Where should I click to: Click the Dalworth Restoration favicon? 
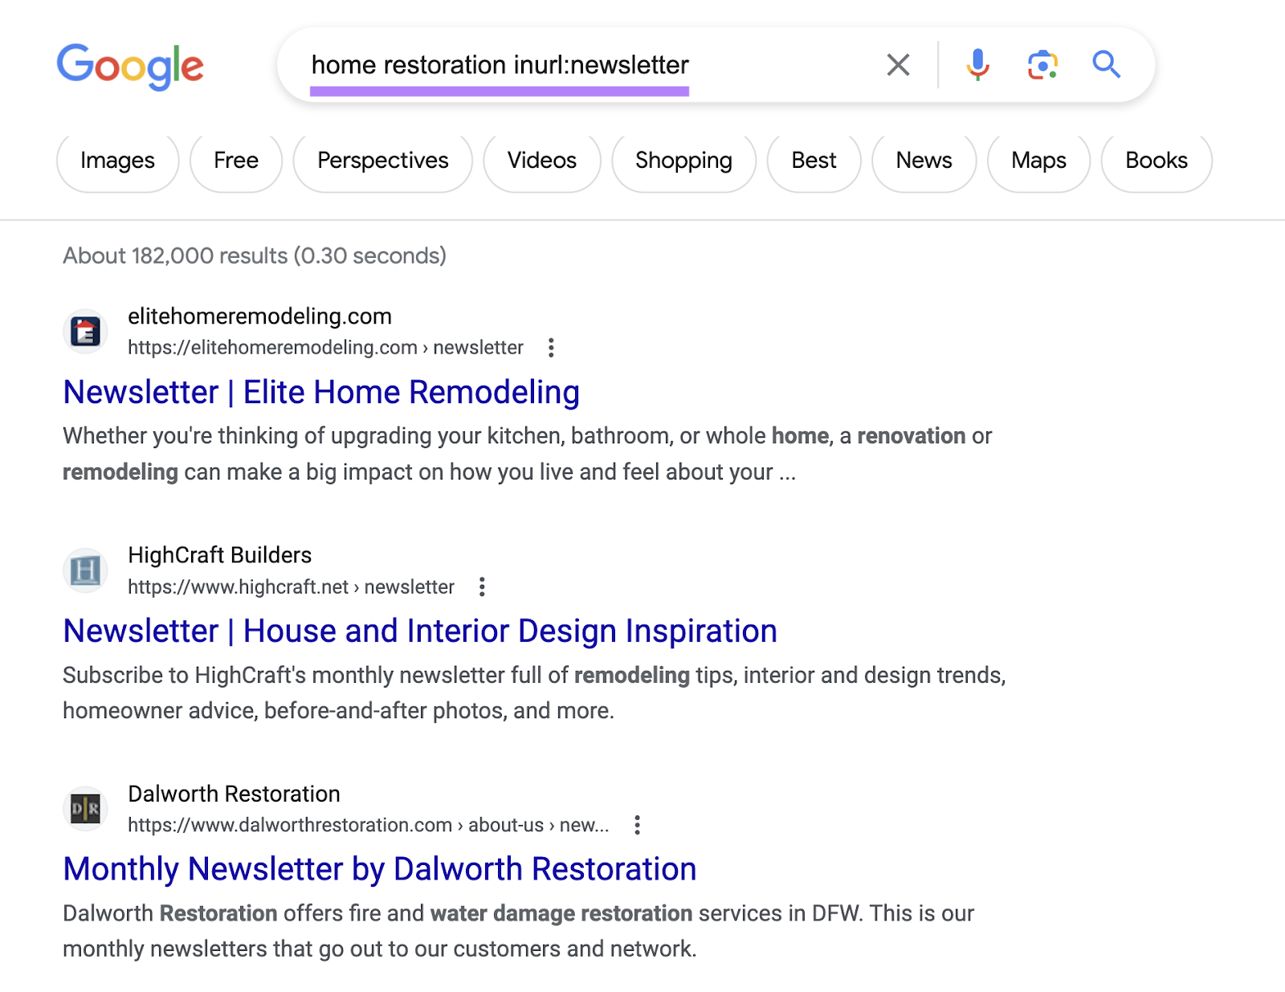(85, 808)
